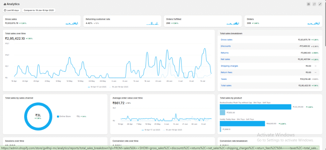This screenshot has width=326, height=150.
Task: Open Sessions over time report title
Action: tap(15, 141)
